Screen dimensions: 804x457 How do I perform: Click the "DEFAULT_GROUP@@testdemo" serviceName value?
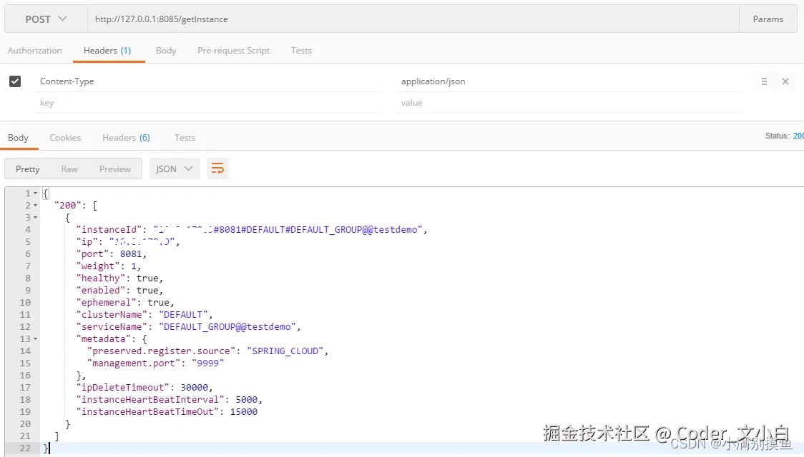[x=227, y=327]
